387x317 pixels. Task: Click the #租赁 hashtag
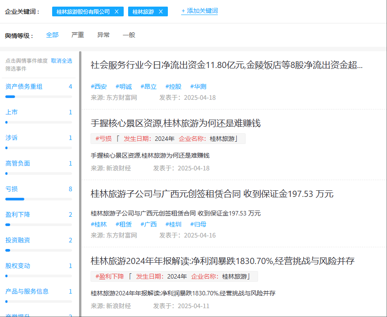[123, 224]
